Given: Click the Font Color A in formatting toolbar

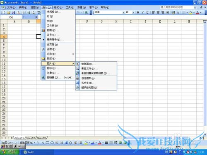Looking at the screenshot, I should point(197,12).
